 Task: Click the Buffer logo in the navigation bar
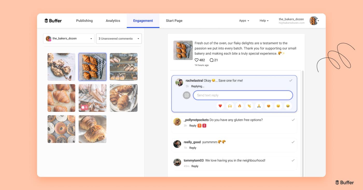(53, 20)
